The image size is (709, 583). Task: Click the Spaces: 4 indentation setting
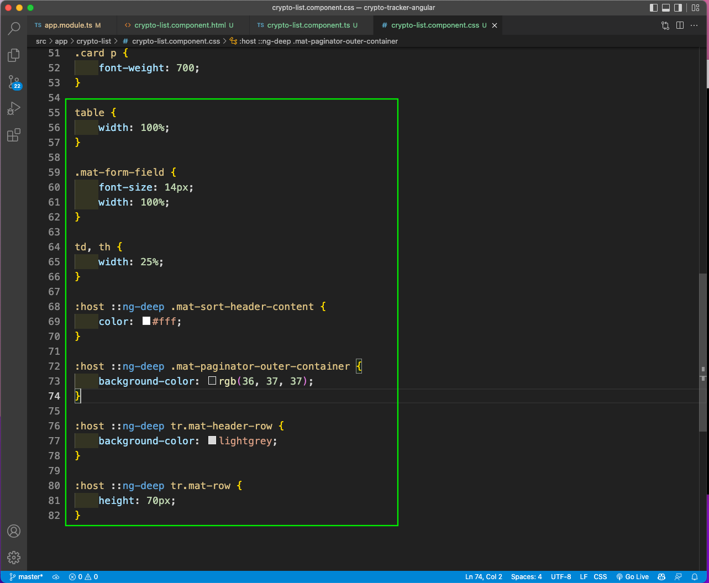pos(527,577)
